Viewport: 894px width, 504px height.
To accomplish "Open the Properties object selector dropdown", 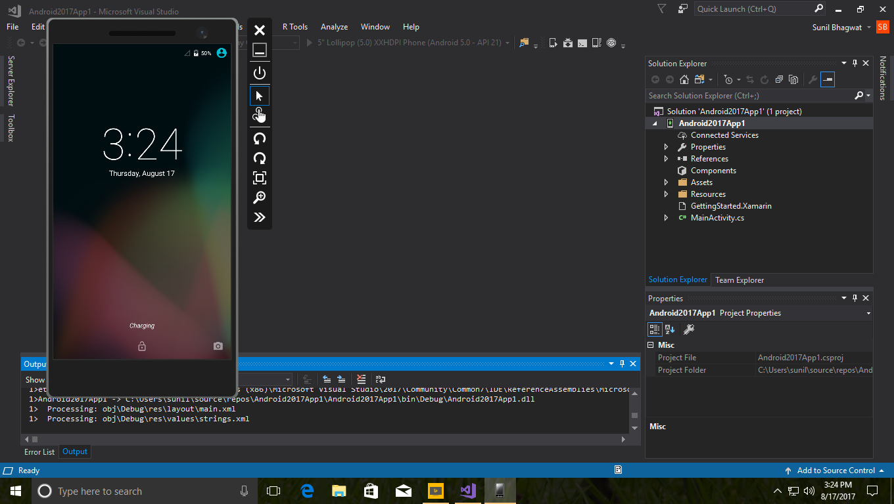I will pyautogui.click(x=868, y=314).
